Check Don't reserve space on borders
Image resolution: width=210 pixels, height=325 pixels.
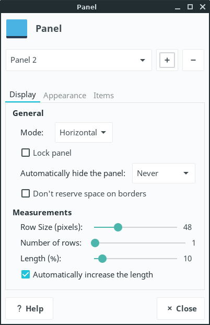(x=26, y=194)
